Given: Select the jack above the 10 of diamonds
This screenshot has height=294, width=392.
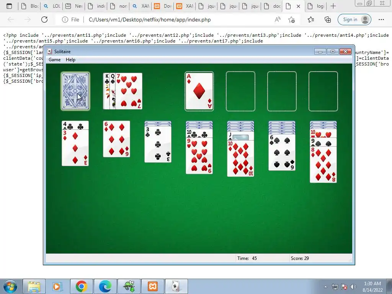Looking at the screenshot, I should [x=240, y=136].
